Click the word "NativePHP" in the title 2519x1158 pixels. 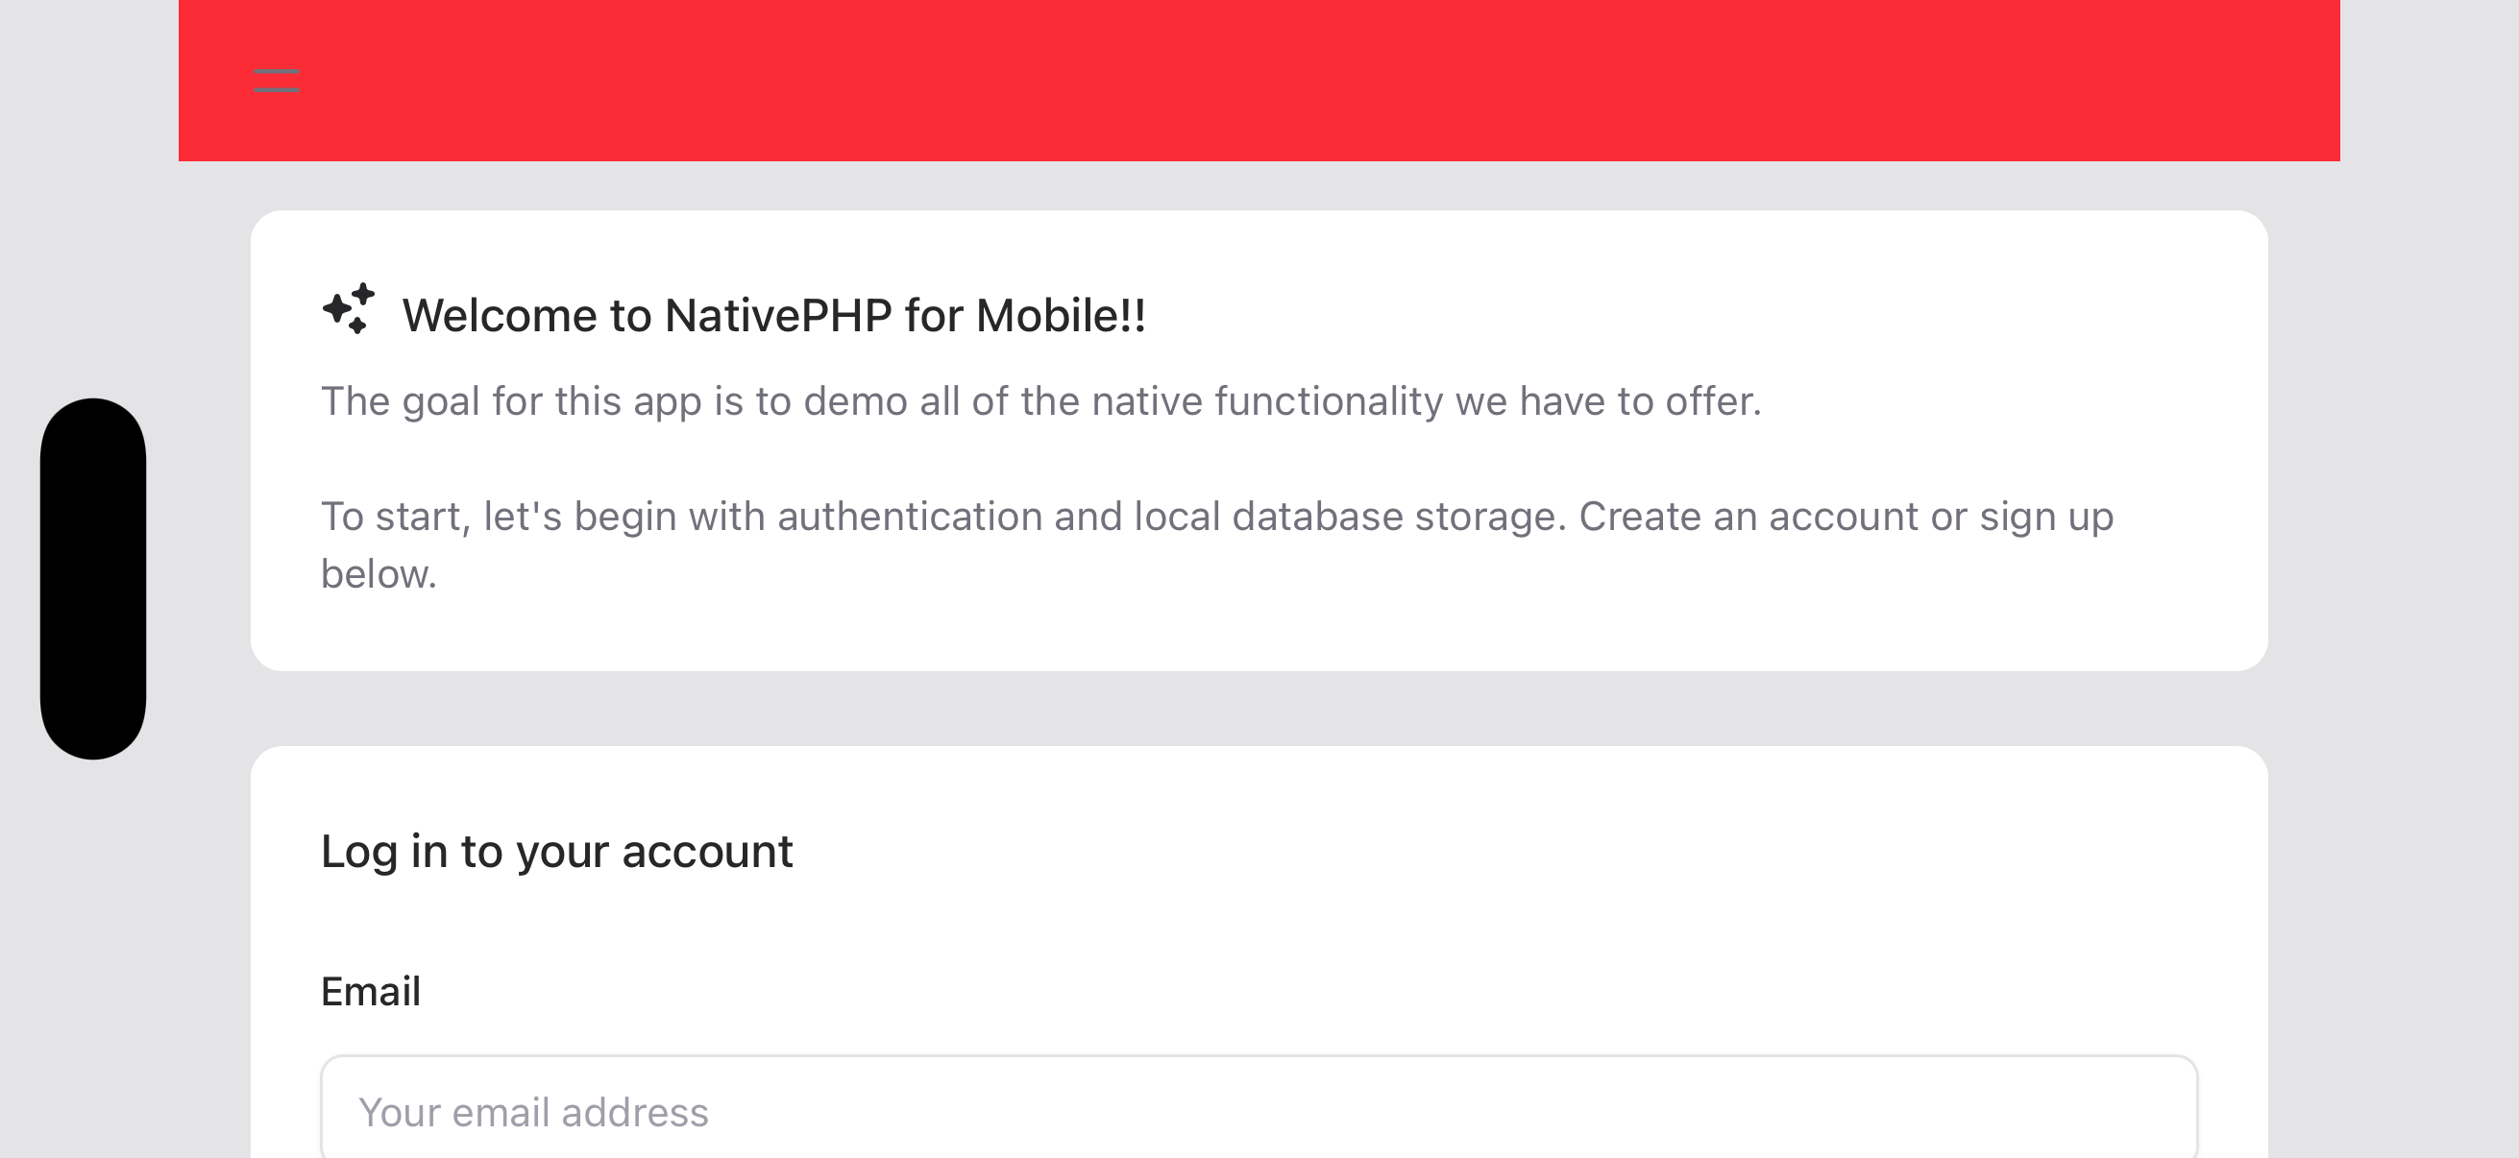click(x=778, y=316)
